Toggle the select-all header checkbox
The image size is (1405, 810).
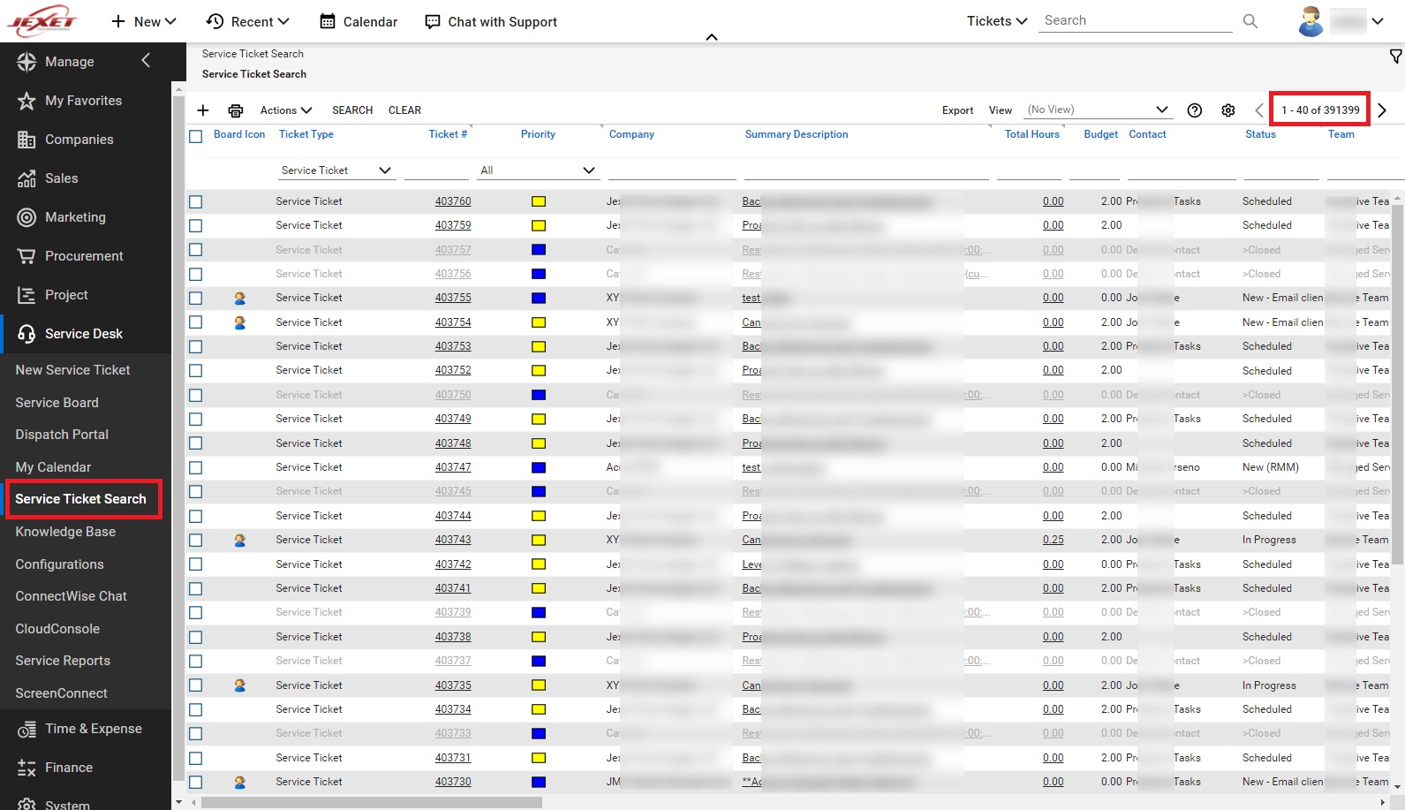(196, 136)
